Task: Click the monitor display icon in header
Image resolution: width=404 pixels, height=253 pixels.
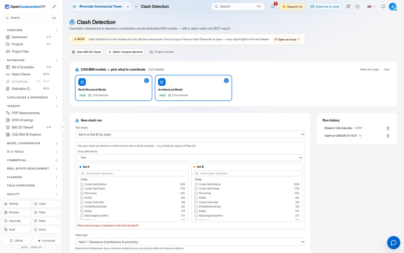Action: pos(383,7)
